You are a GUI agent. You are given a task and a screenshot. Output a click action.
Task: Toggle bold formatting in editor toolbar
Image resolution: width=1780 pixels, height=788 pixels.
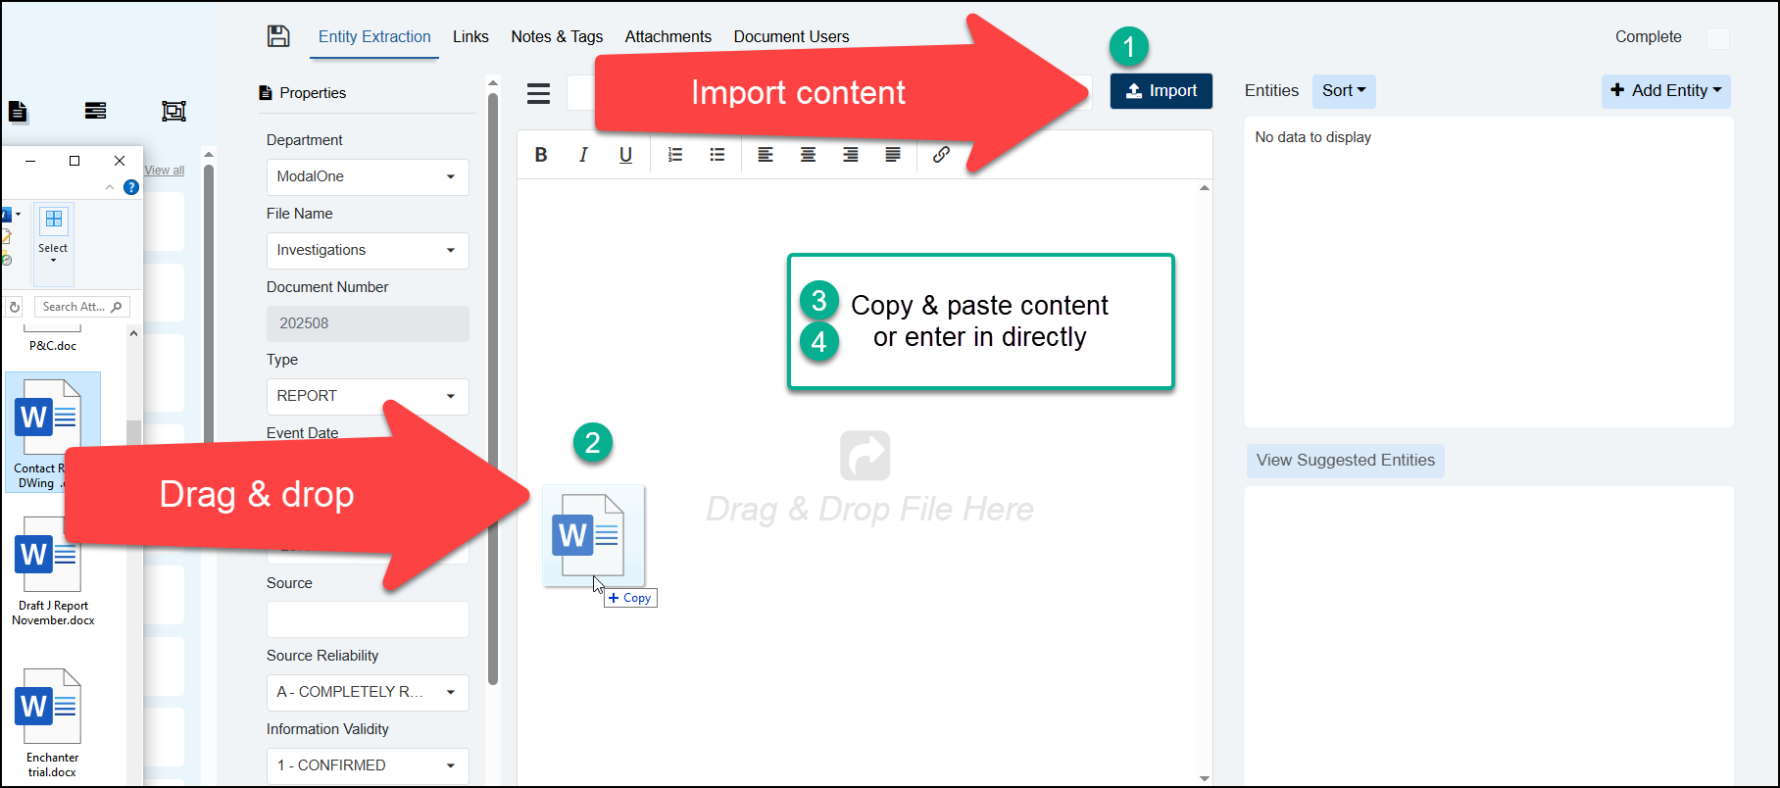[540, 155]
